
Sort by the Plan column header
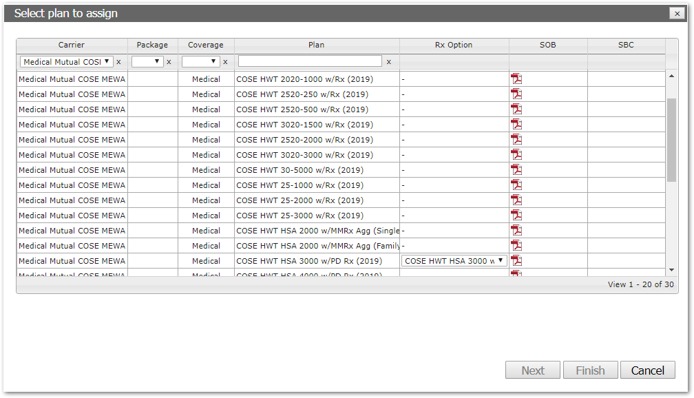click(x=317, y=45)
